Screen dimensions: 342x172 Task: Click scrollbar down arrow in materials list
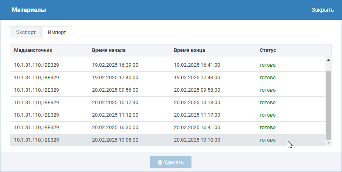[x=328, y=143]
